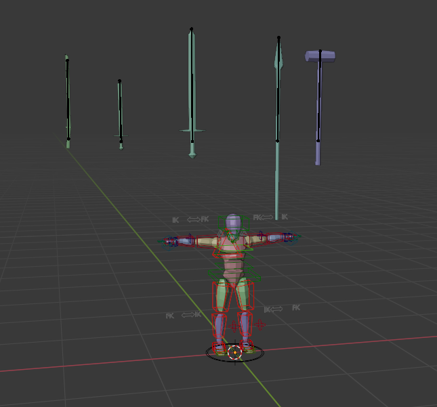Click the arm IK/FK switch on the viewer's left

click(x=190, y=220)
